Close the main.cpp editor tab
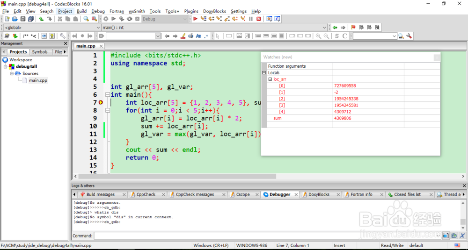The image size is (468, 250). tap(101, 46)
